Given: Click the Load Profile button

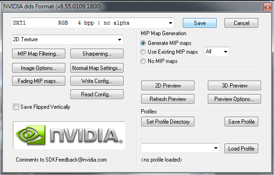Looking at the screenshot, I should pos(241,149).
